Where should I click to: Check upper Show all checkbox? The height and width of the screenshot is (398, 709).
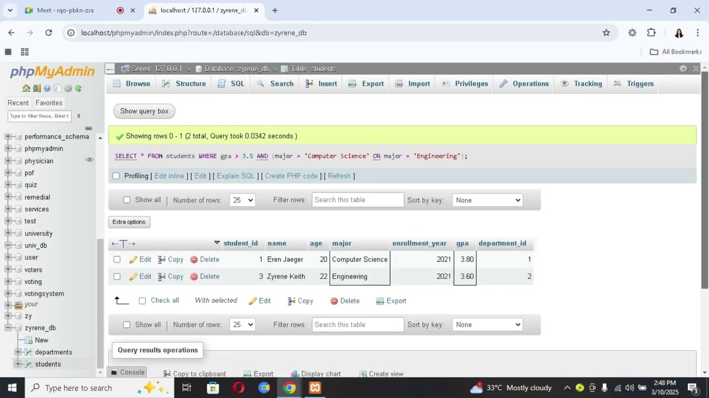tap(127, 200)
